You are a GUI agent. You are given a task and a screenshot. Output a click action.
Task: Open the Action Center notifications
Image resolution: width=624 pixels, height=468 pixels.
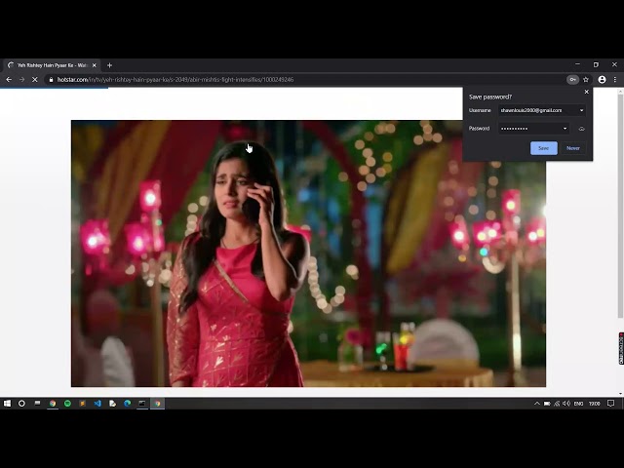611,403
